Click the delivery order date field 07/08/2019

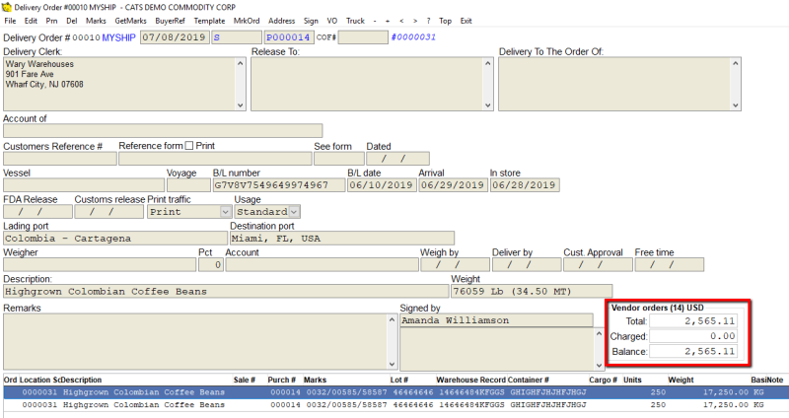[175, 37]
